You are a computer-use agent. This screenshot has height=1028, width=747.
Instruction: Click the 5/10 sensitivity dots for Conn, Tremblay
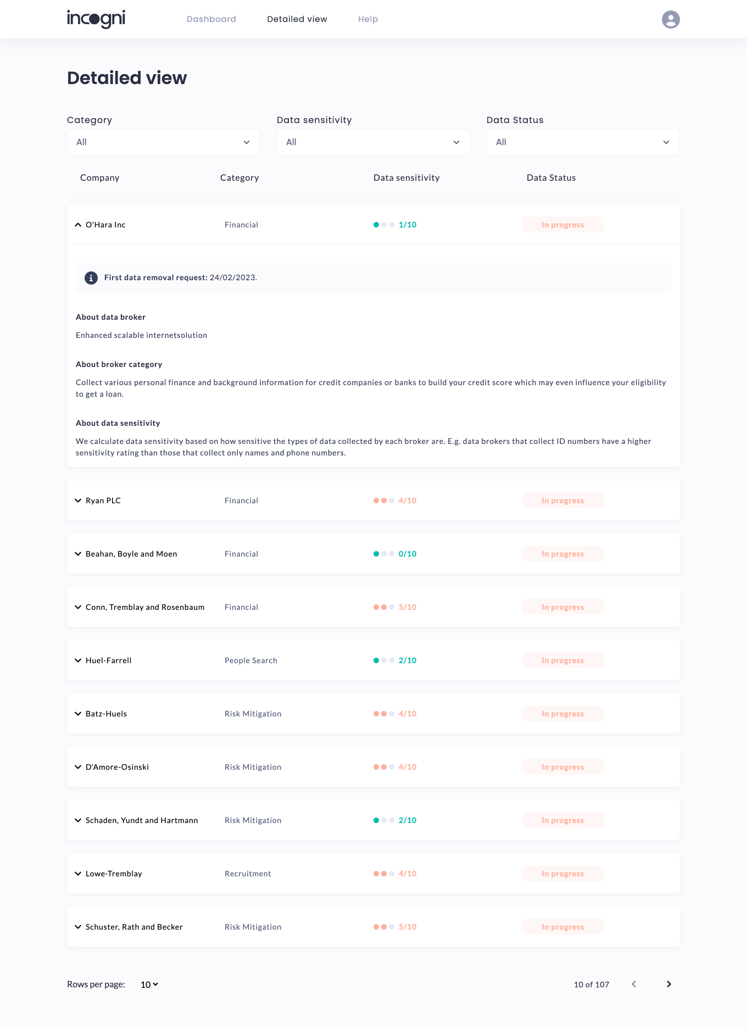point(384,607)
